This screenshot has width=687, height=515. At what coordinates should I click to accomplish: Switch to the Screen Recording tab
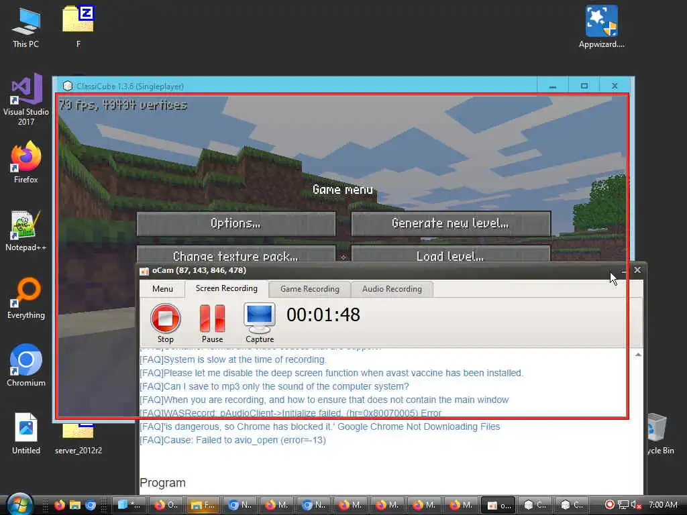click(x=227, y=288)
